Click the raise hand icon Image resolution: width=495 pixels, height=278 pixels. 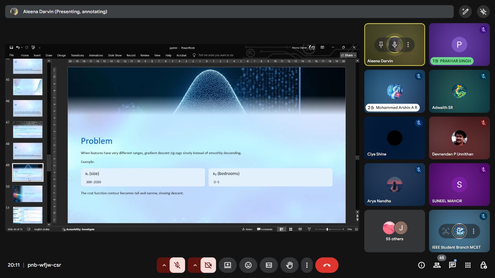pyautogui.click(x=289, y=265)
